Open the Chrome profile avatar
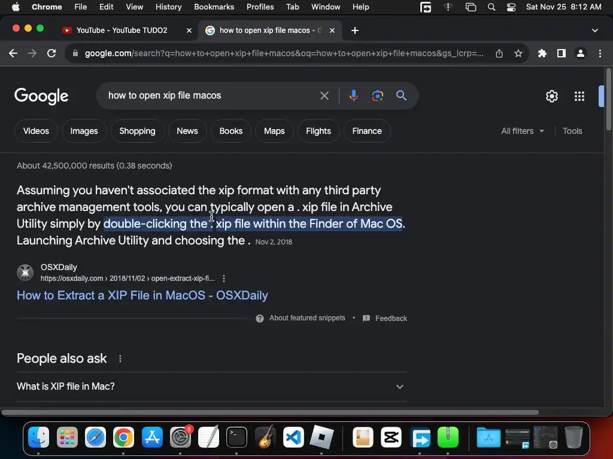 tap(581, 53)
